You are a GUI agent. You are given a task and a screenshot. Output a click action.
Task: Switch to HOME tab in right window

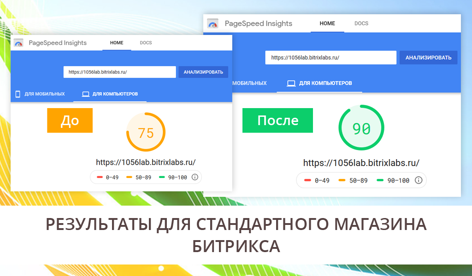point(327,23)
